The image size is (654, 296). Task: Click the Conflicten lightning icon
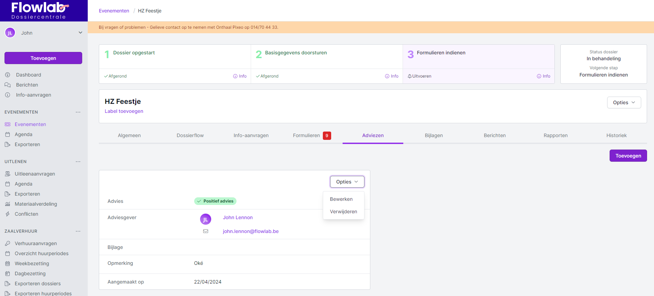[x=8, y=214]
